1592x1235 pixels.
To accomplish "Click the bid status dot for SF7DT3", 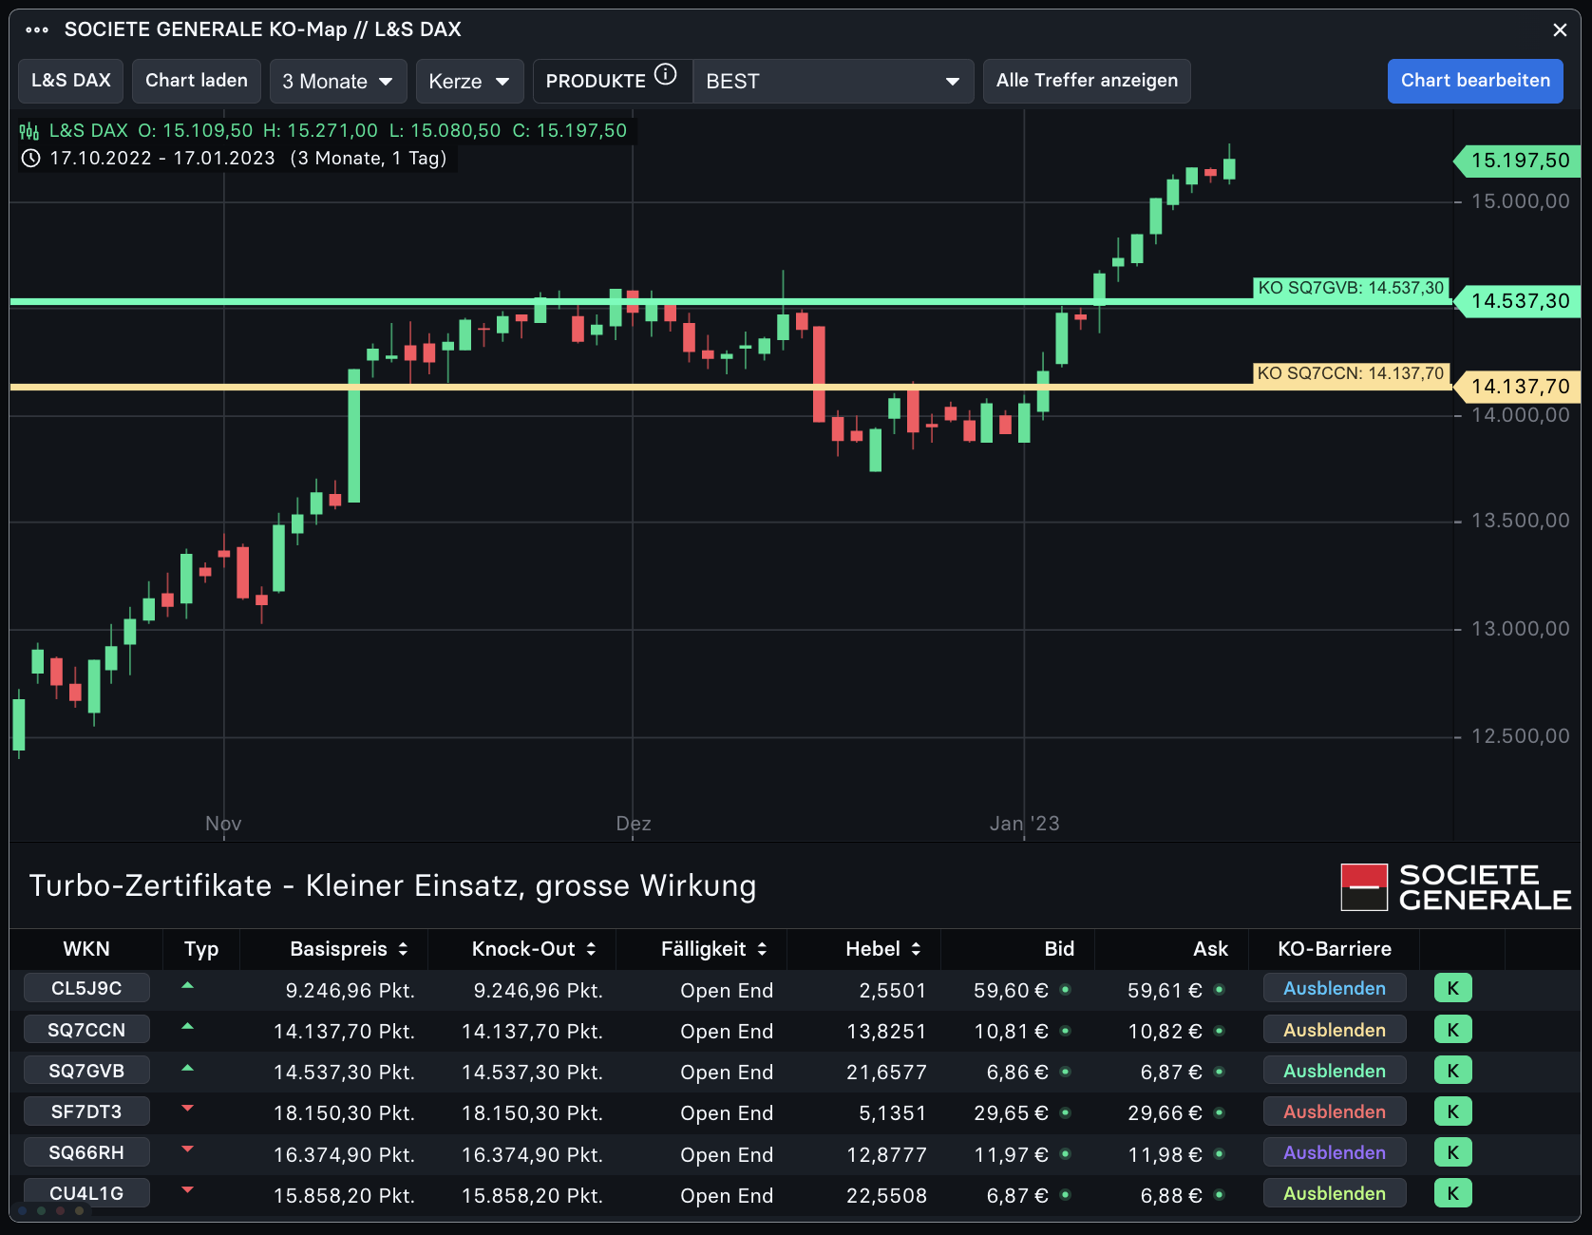I will (1065, 1111).
